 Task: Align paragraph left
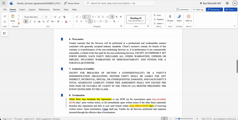tap(77, 22)
